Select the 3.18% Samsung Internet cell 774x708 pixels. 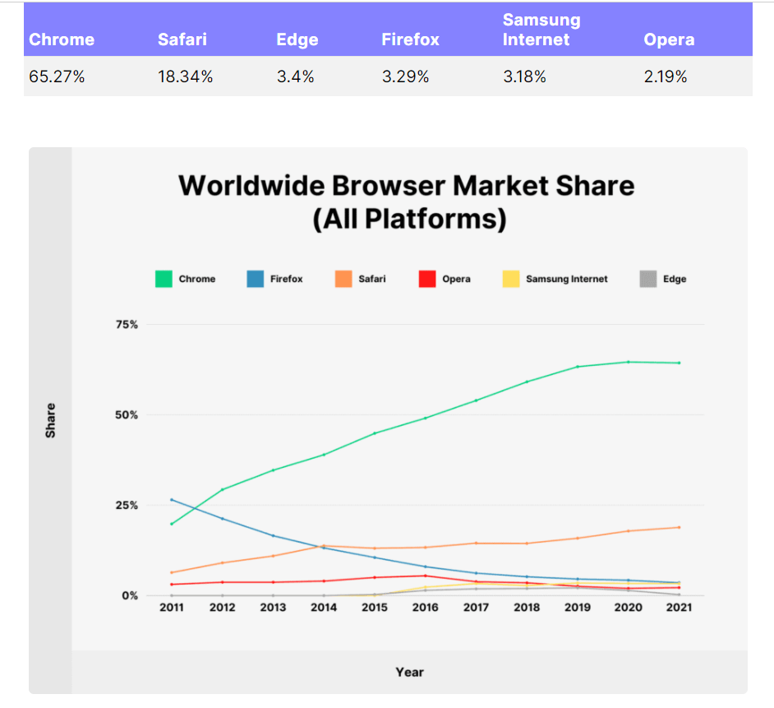[x=524, y=76]
